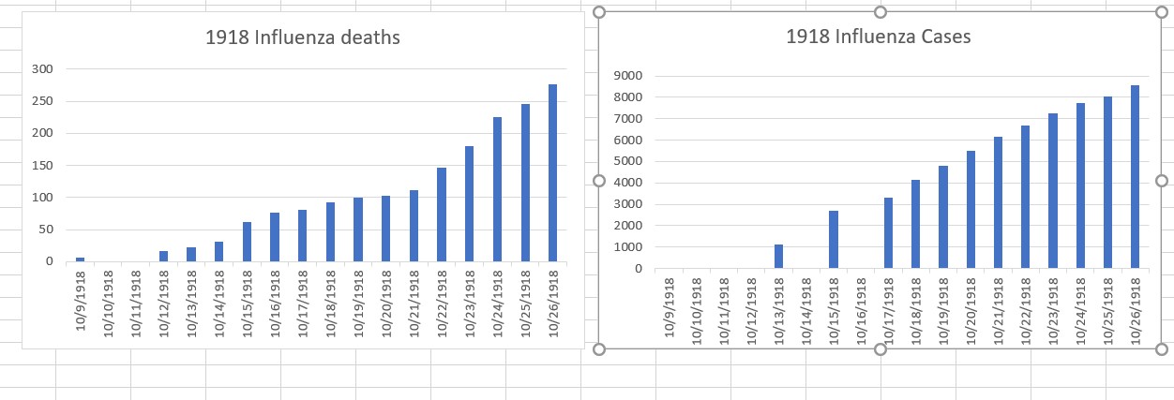Viewport: 1174px width, 400px height.
Task: Click the top-right resize handle of Cases chart
Action: click(x=1161, y=12)
